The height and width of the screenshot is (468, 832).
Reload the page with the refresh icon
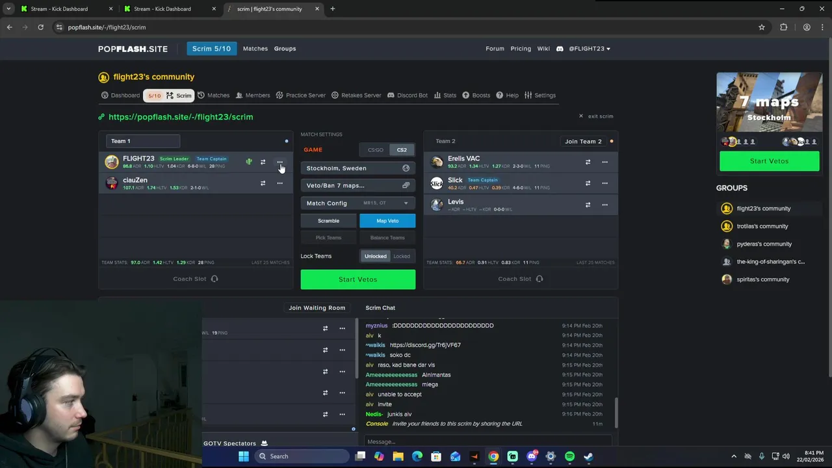pos(40,27)
